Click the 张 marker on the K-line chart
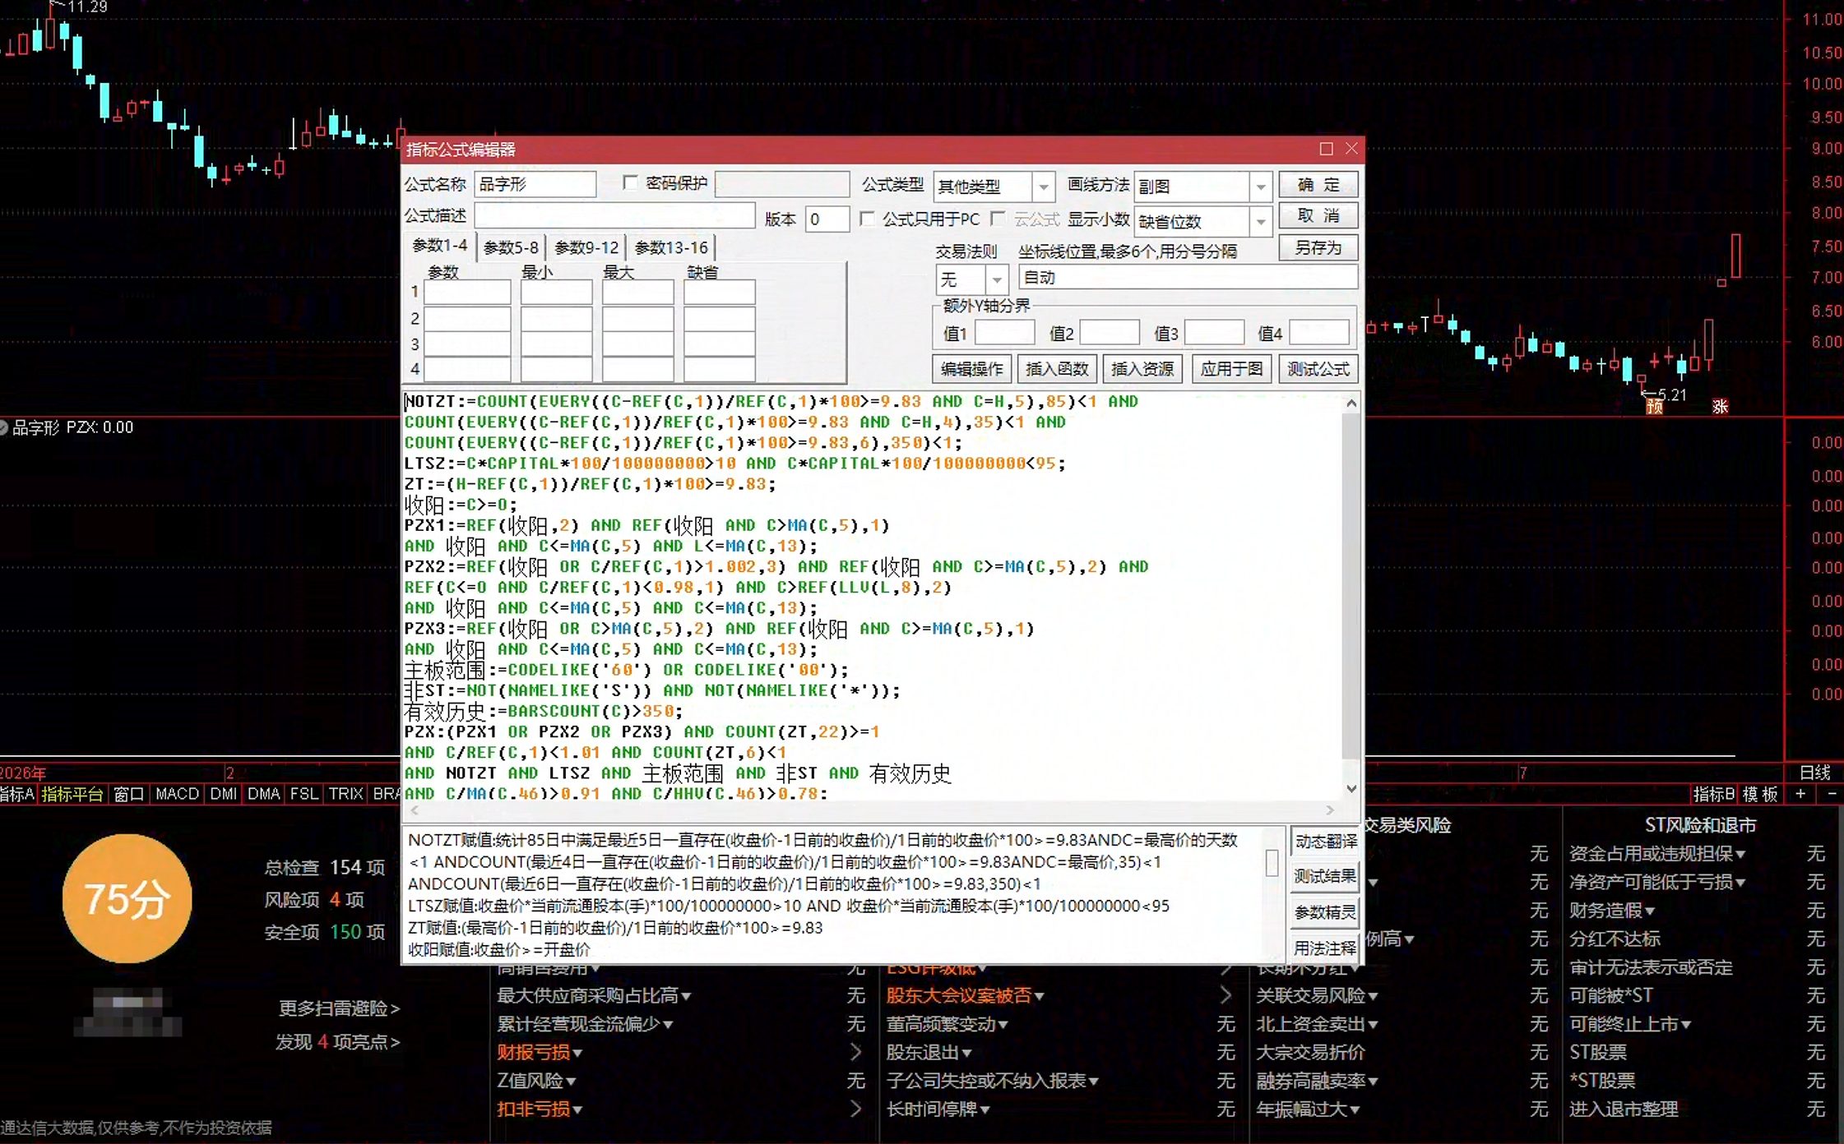The width and height of the screenshot is (1844, 1144). pyautogui.click(x=1720, y=406)
